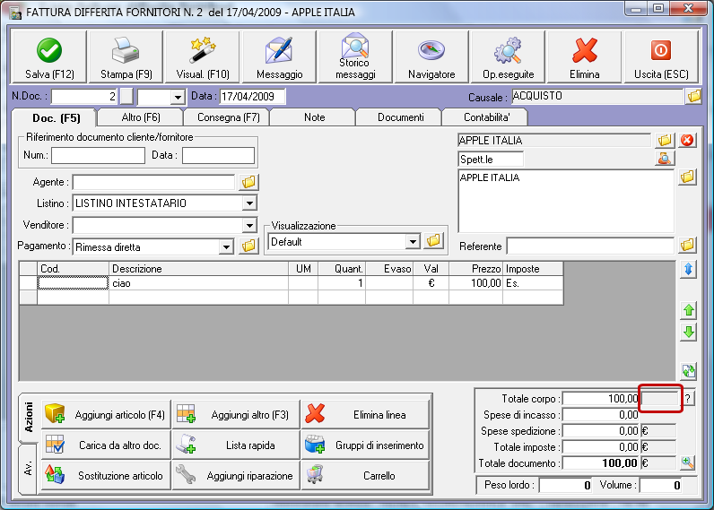
Task: Switch to the vertical Av. tab
Action: point(28,468)
